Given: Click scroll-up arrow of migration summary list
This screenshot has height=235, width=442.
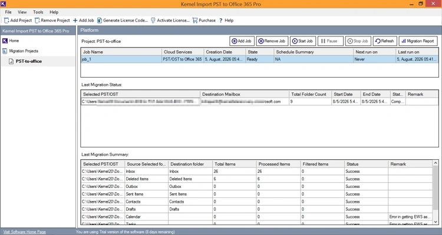Looking at the screenshot, I should (x=436, y=163).
